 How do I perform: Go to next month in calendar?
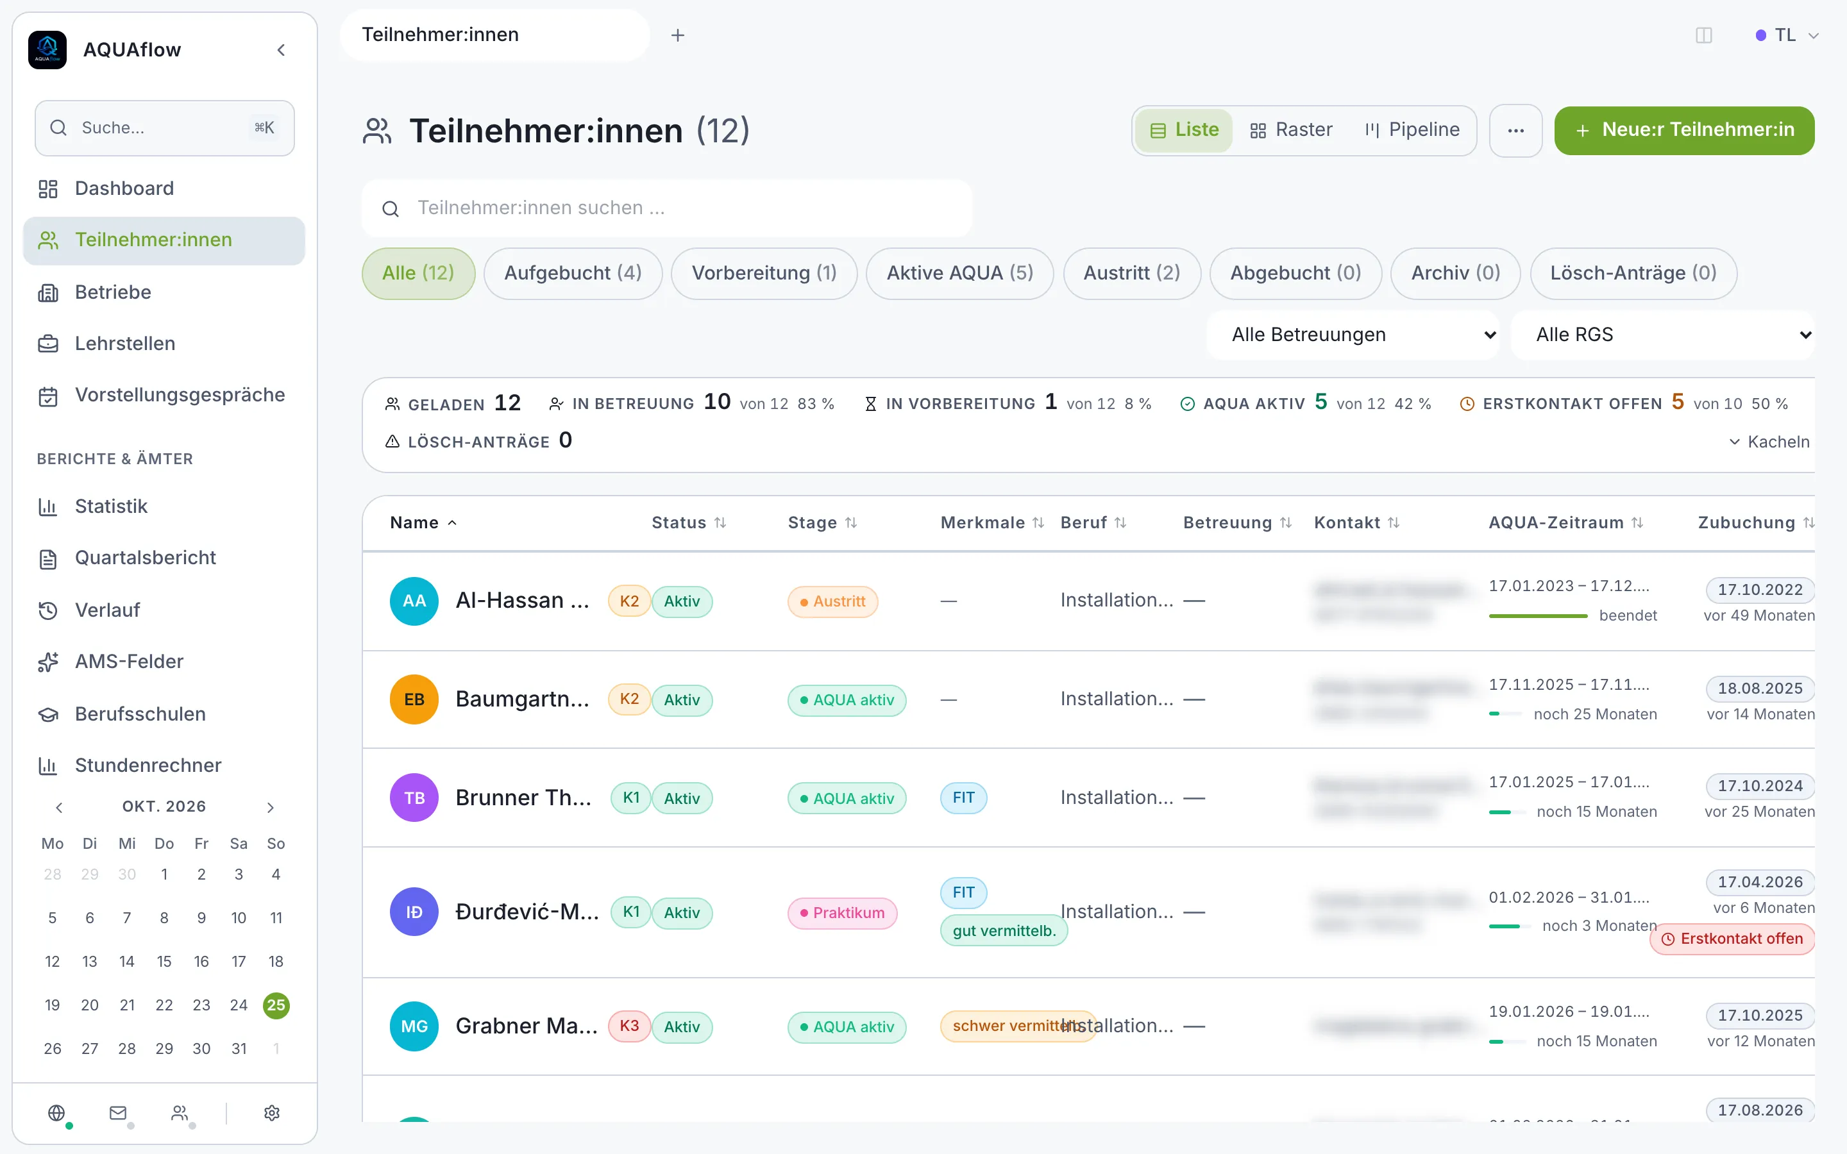point(270,808)
